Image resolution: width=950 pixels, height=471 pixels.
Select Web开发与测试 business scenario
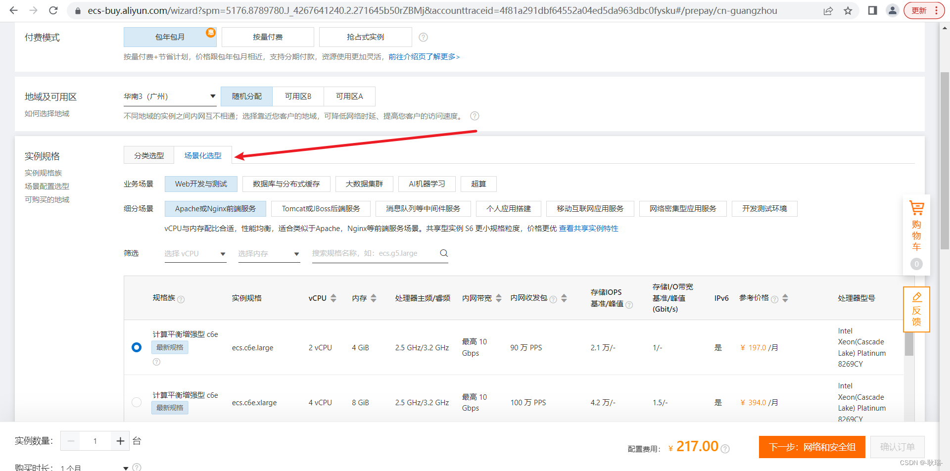(x=201, y=184)
